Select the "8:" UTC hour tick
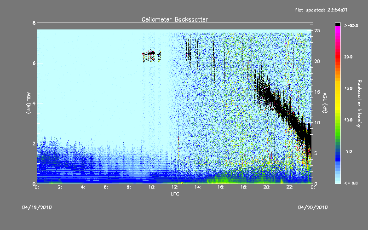 (129, 187)
